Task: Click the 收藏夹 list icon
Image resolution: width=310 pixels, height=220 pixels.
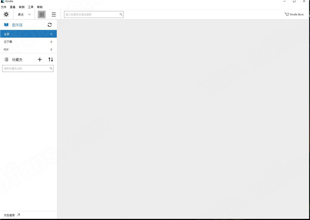Action: (6, 60)
